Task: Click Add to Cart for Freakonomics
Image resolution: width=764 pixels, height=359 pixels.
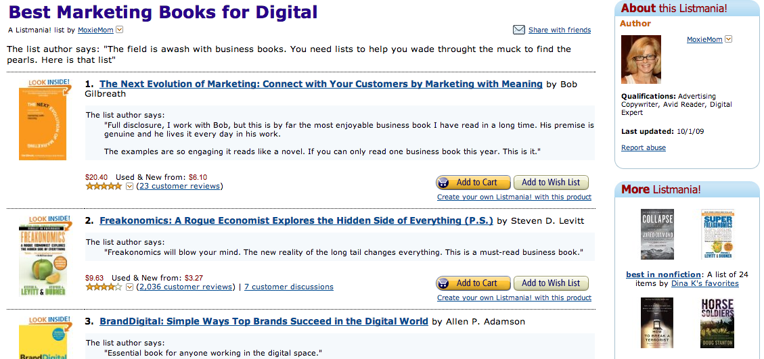Action: point(473,283)
